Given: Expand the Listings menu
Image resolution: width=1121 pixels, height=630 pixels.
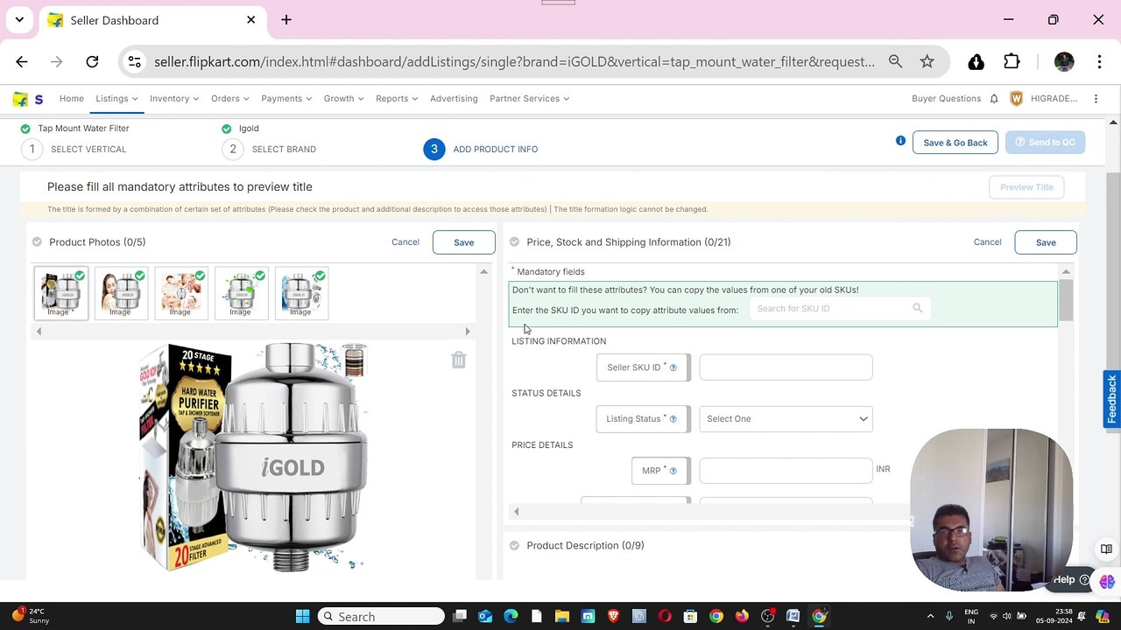Looking at the screenshot, I should (x=116, y=99).
